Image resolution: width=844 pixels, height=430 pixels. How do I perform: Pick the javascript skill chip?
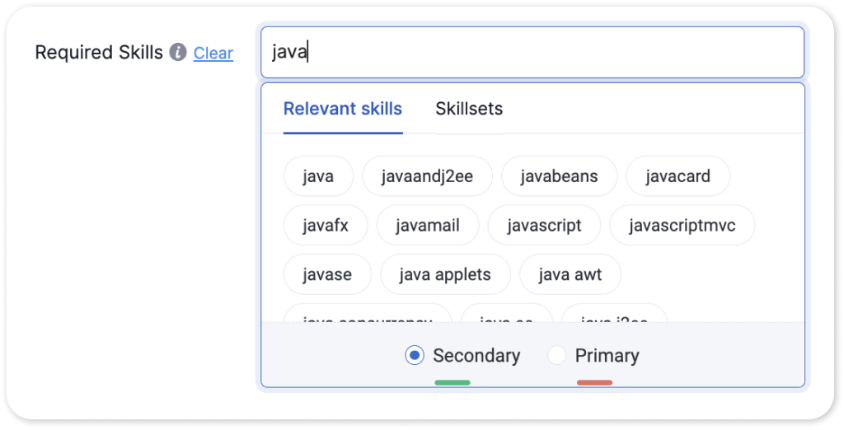544,225
